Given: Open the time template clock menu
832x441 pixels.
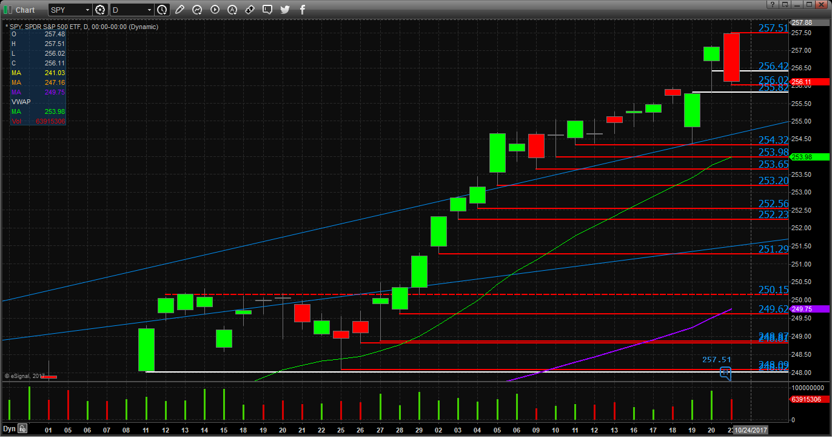Looking at the screenshot, I should 162,10.
